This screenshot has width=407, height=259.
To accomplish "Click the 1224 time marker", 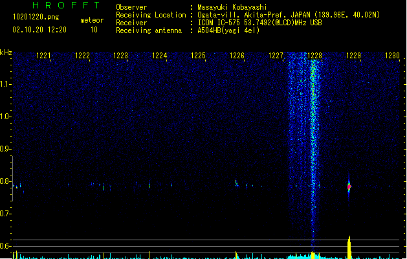I will pos(159,56).
